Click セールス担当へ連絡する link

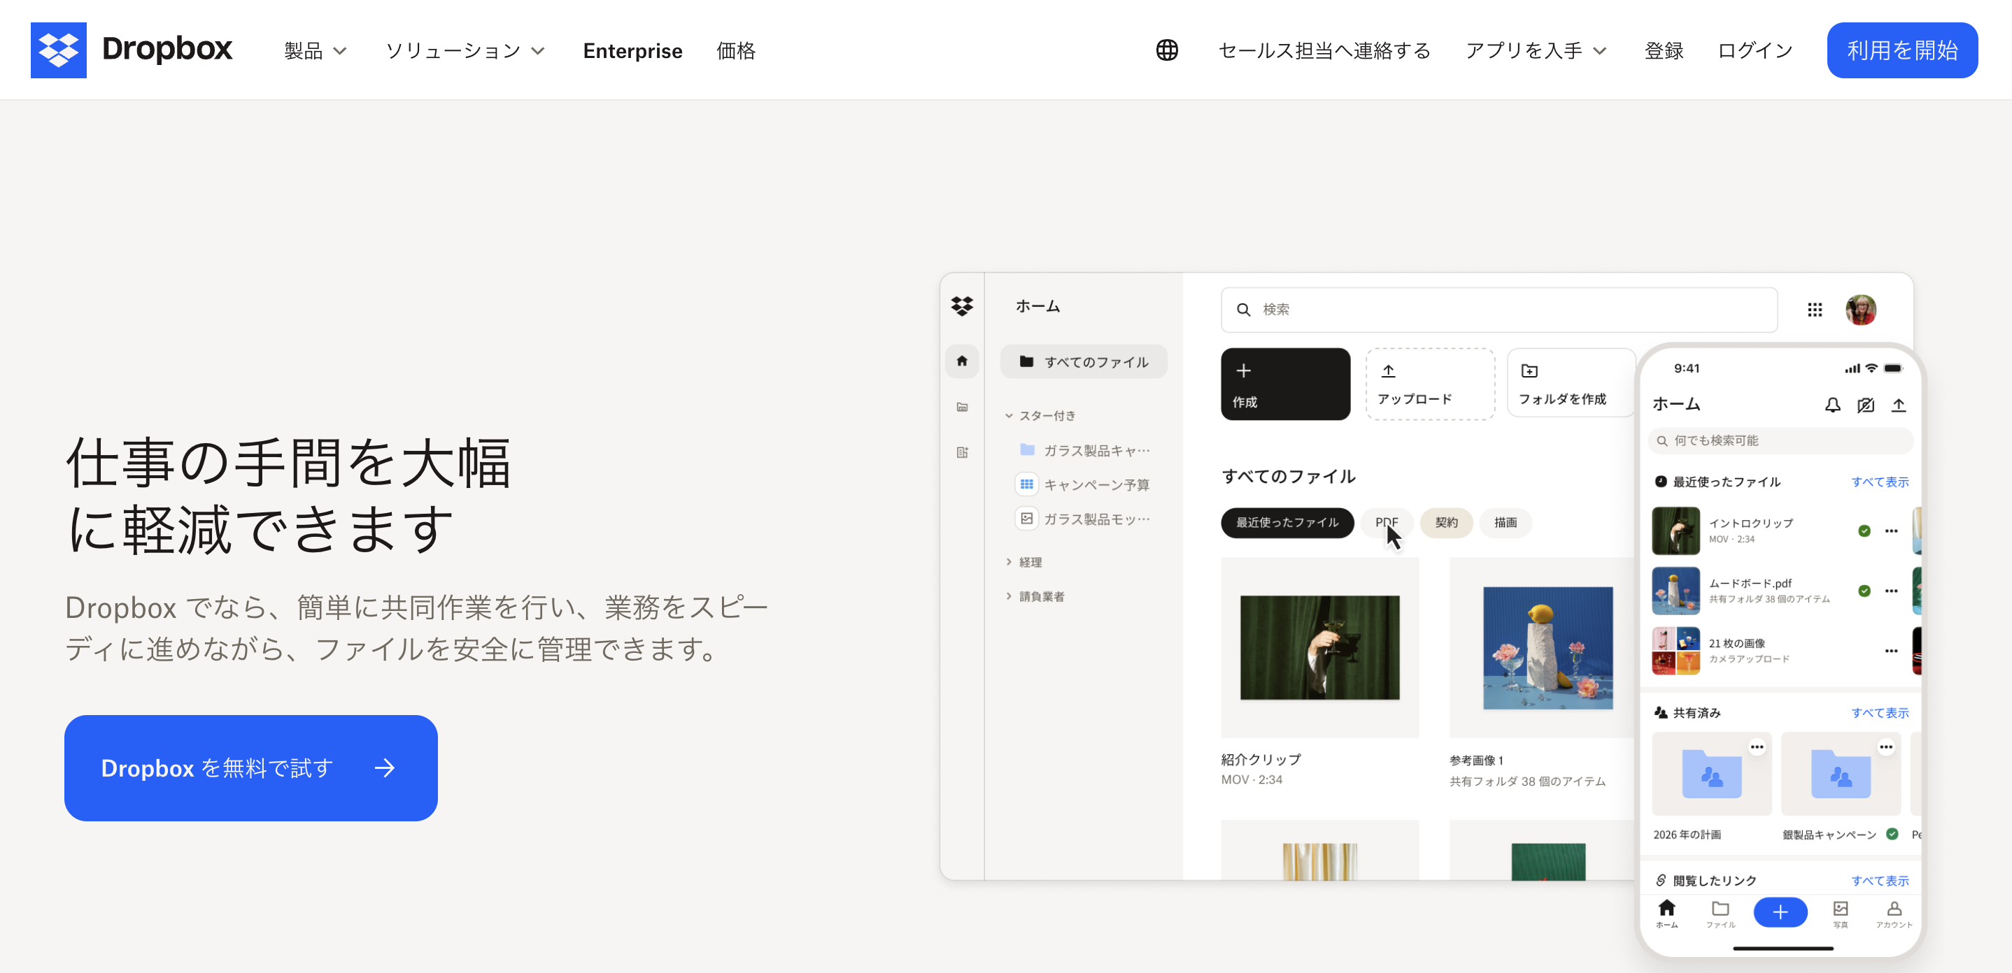point(1324,51)
